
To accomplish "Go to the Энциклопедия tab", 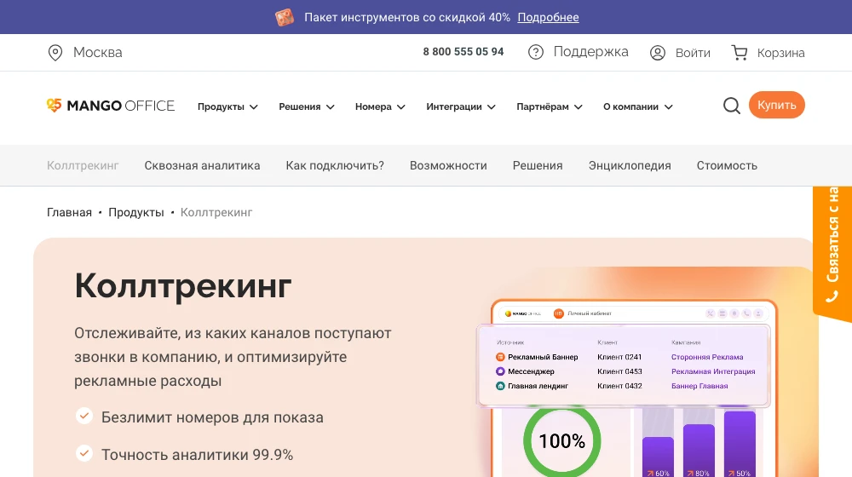I will [x=630, y=166].
